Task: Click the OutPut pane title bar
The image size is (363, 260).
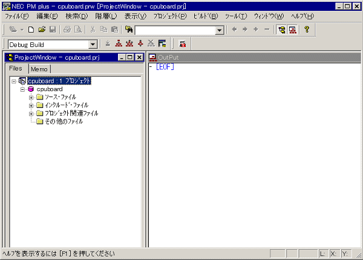Action: pyautogui.click(x=254, y=57)
